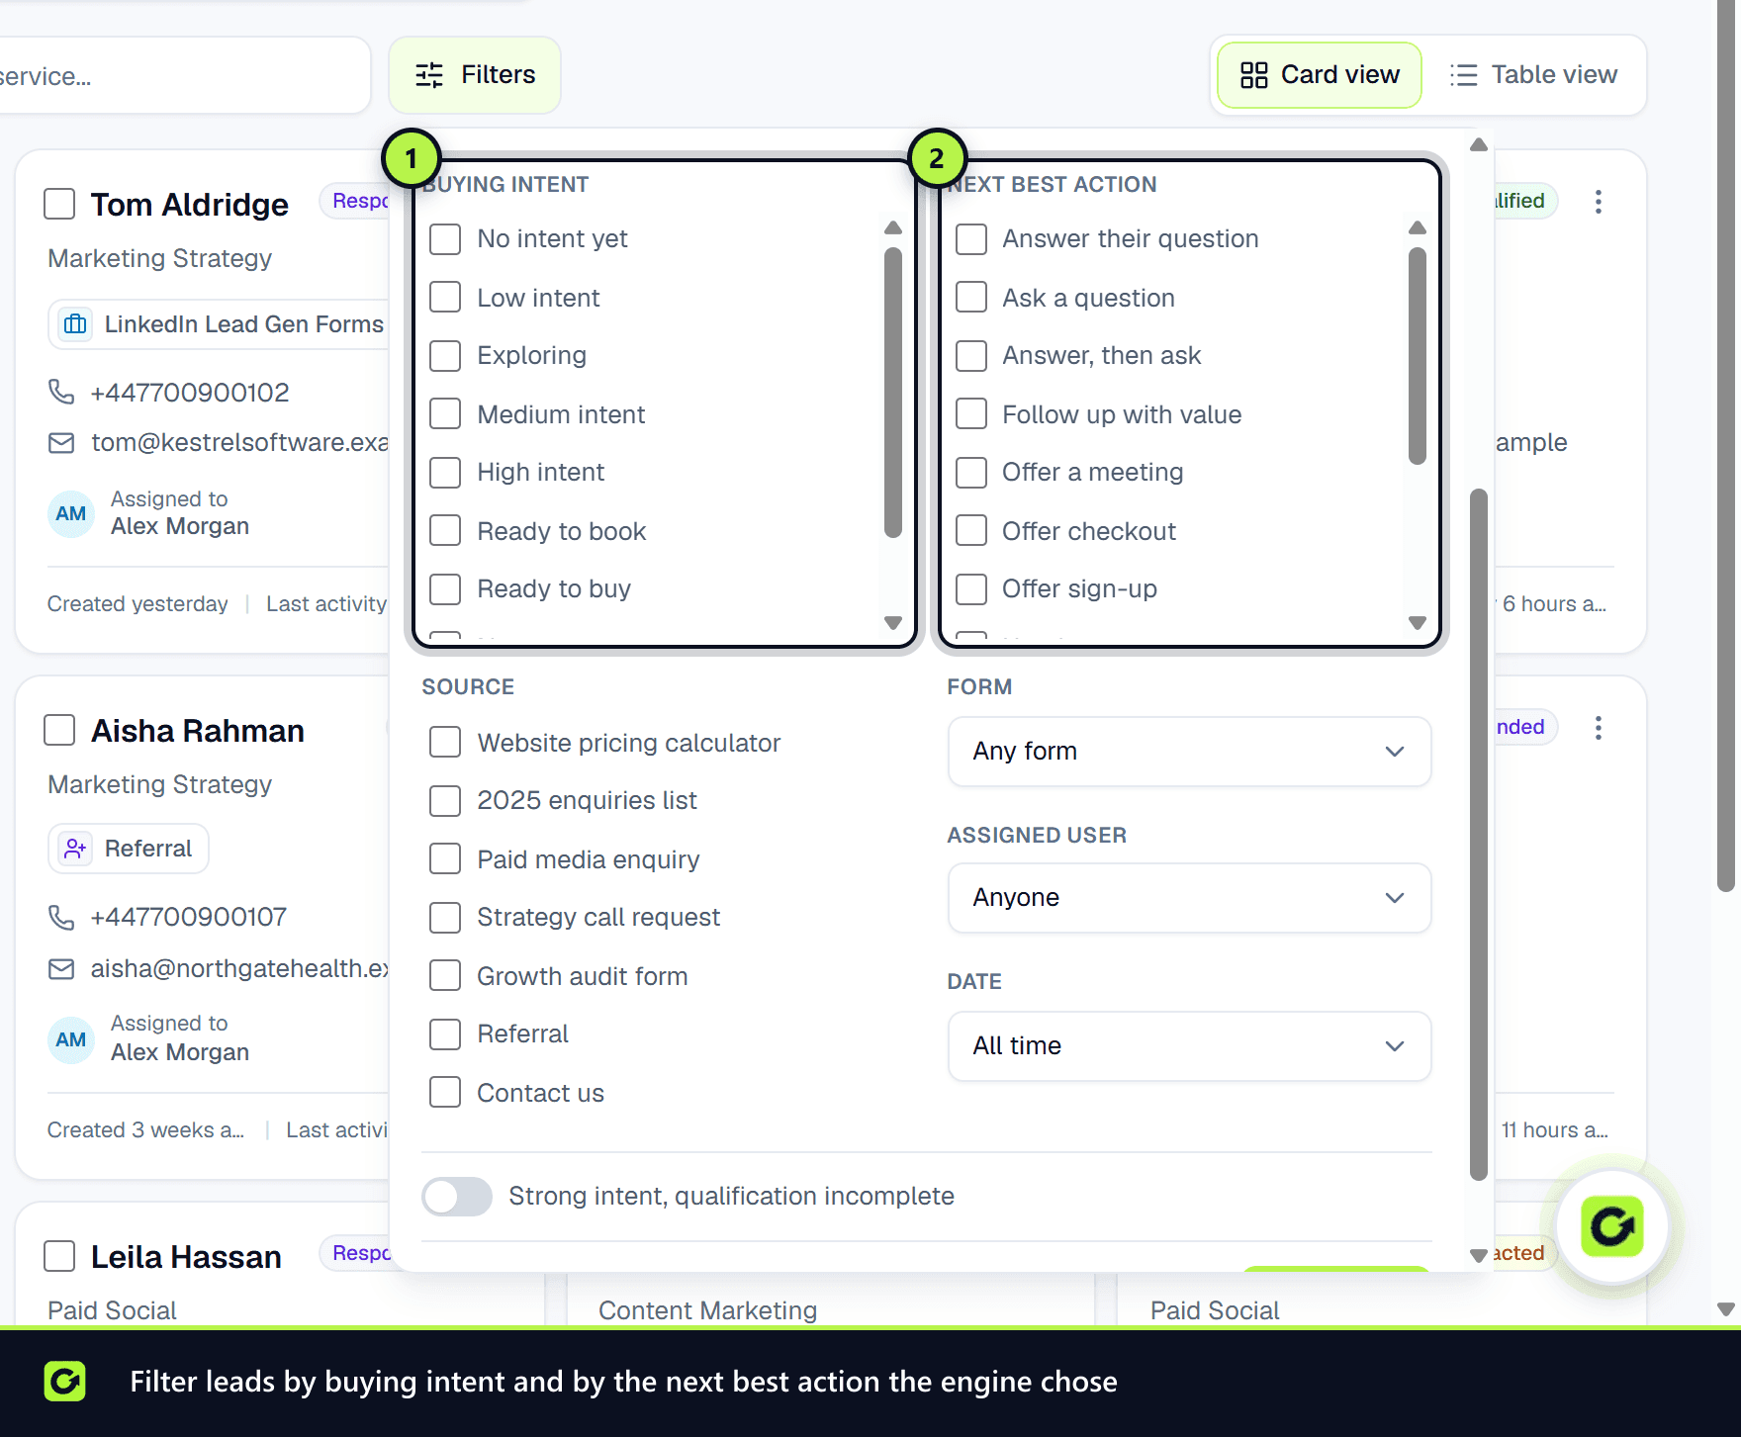The width and height of the screenshot is (1741, 1437).
Task: Check 'Follow up with value' option
Action: click(x=971, y=414)
